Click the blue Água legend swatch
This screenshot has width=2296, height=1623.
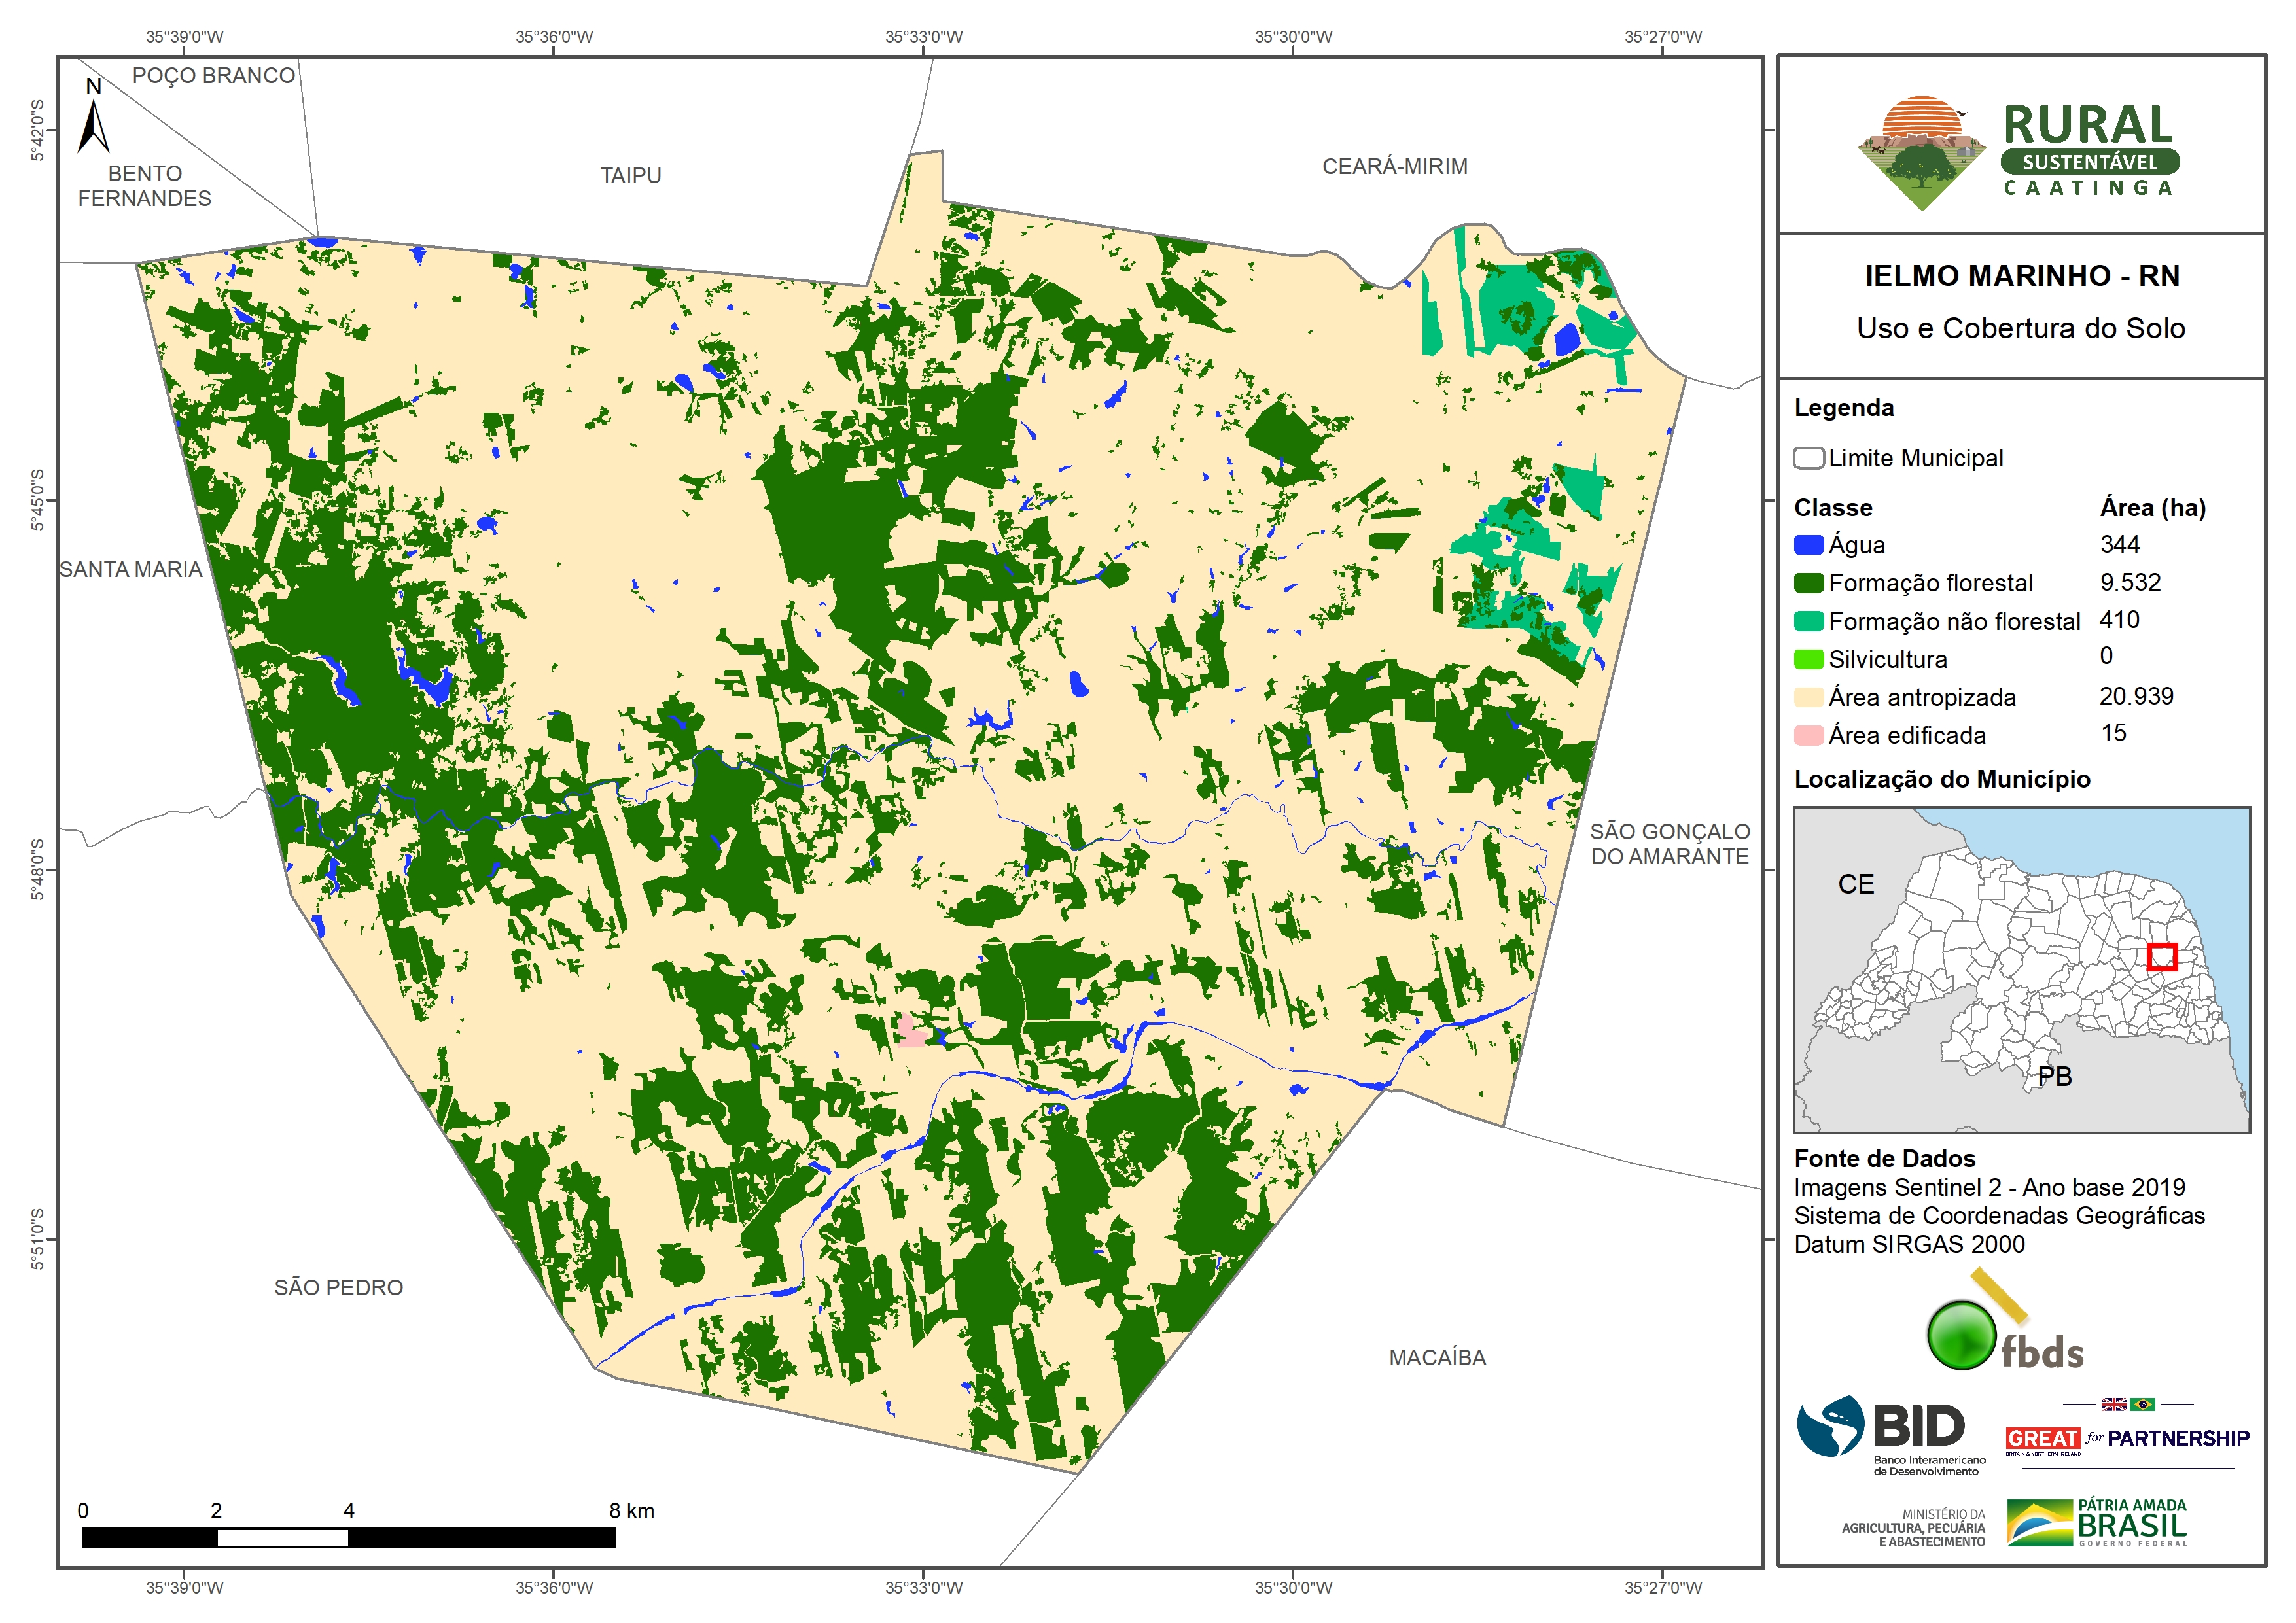[x=1808, y=545]
